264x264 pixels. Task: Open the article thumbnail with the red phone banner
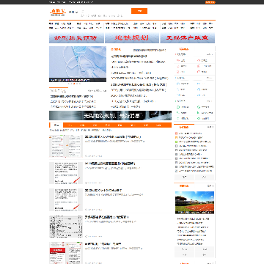tap(66, 253)
